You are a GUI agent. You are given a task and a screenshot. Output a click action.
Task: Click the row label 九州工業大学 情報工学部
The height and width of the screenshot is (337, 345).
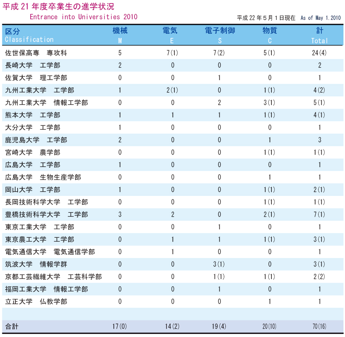coord(46,103)
